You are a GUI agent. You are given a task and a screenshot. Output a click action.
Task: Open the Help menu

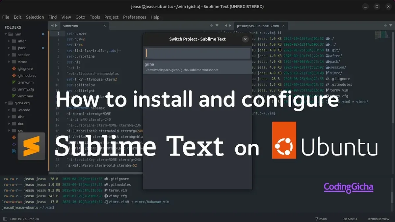155,17
